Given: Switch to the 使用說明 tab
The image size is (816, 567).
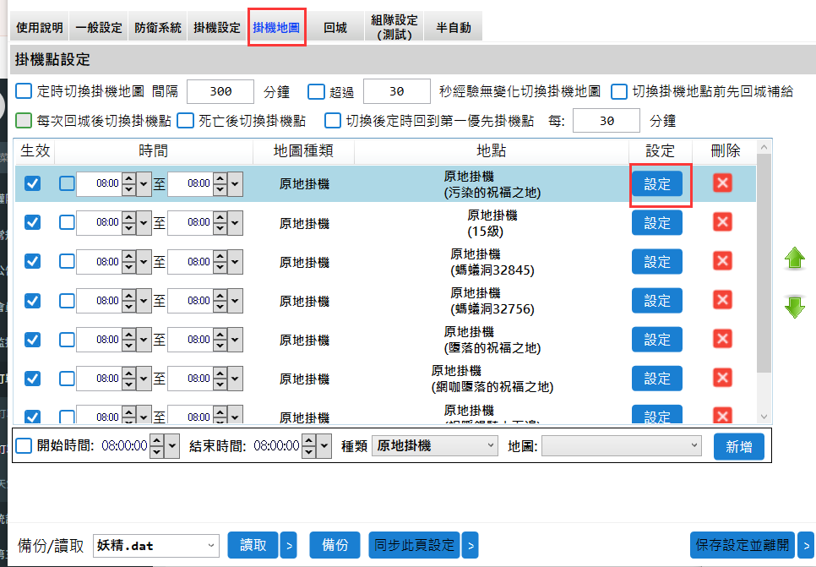Looking at the screenshot, I should point(40,27).
